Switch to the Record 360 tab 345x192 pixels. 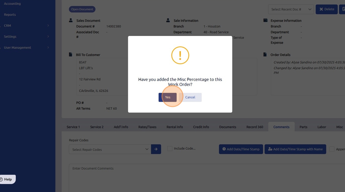pos(254,127)
